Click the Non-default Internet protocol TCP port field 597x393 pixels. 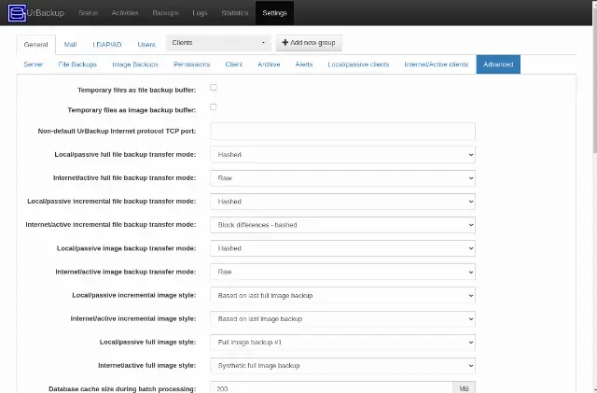(342, 131)
